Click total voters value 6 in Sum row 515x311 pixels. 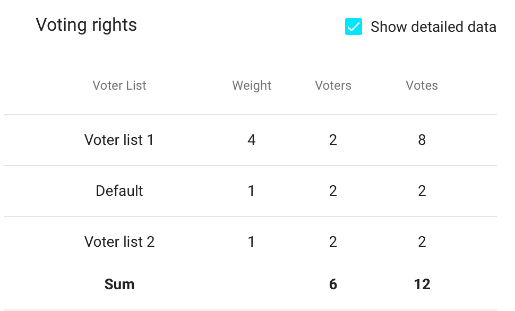pos(333,284)
